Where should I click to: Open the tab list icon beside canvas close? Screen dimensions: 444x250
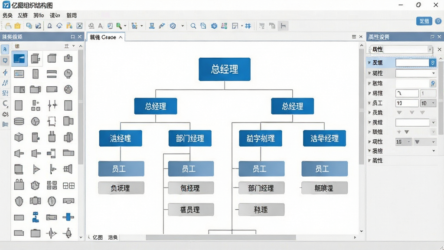pyautogui.click(x=354, y=37)
